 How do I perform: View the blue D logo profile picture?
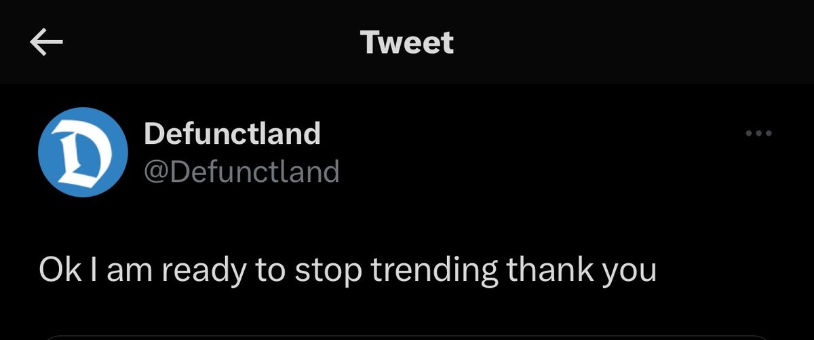83,152
